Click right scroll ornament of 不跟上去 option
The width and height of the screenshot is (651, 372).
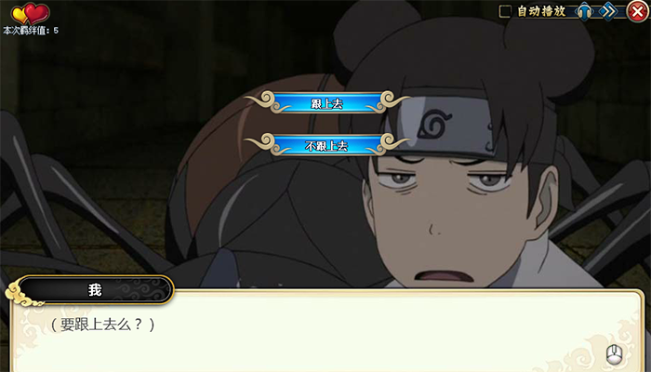coord(389,144)
